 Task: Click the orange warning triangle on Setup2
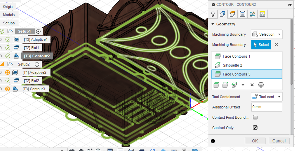(2, 64)
